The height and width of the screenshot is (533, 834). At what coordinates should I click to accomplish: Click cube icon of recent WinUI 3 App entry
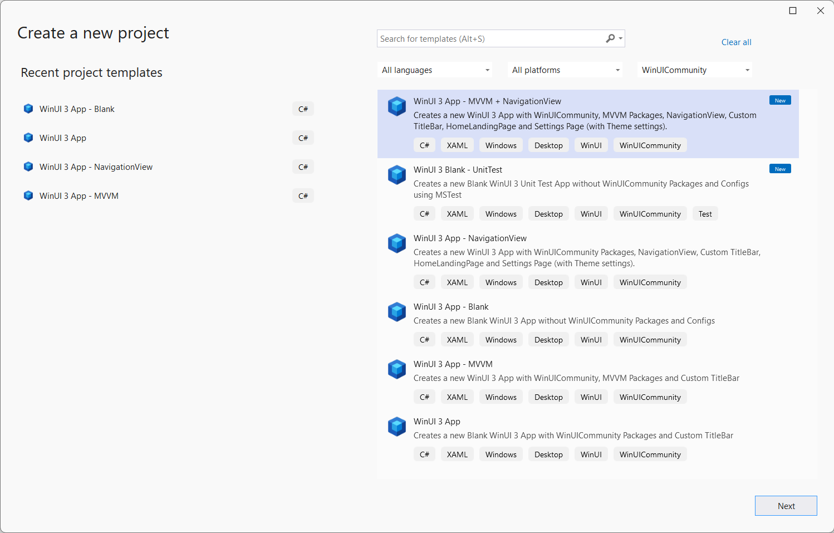click(x=28, y=138)
